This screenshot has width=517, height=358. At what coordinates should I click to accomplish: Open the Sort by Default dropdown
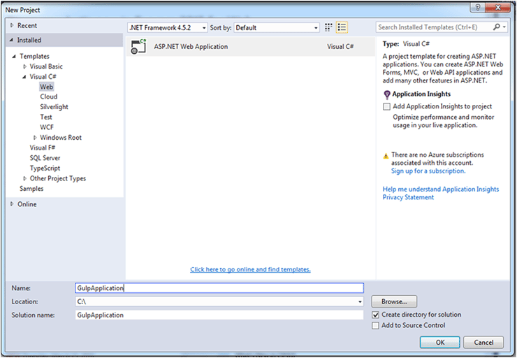click(x=277, y=28)
